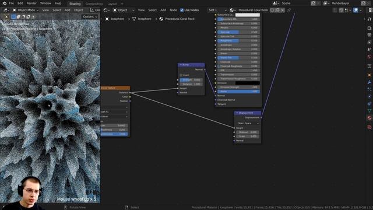Toggle the pin material icon
Image resolution: width=373 pixels, height=210 pixels.
click(x=289, y=10)
